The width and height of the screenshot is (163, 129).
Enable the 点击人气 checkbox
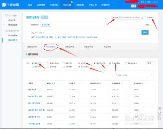point(33,67)
